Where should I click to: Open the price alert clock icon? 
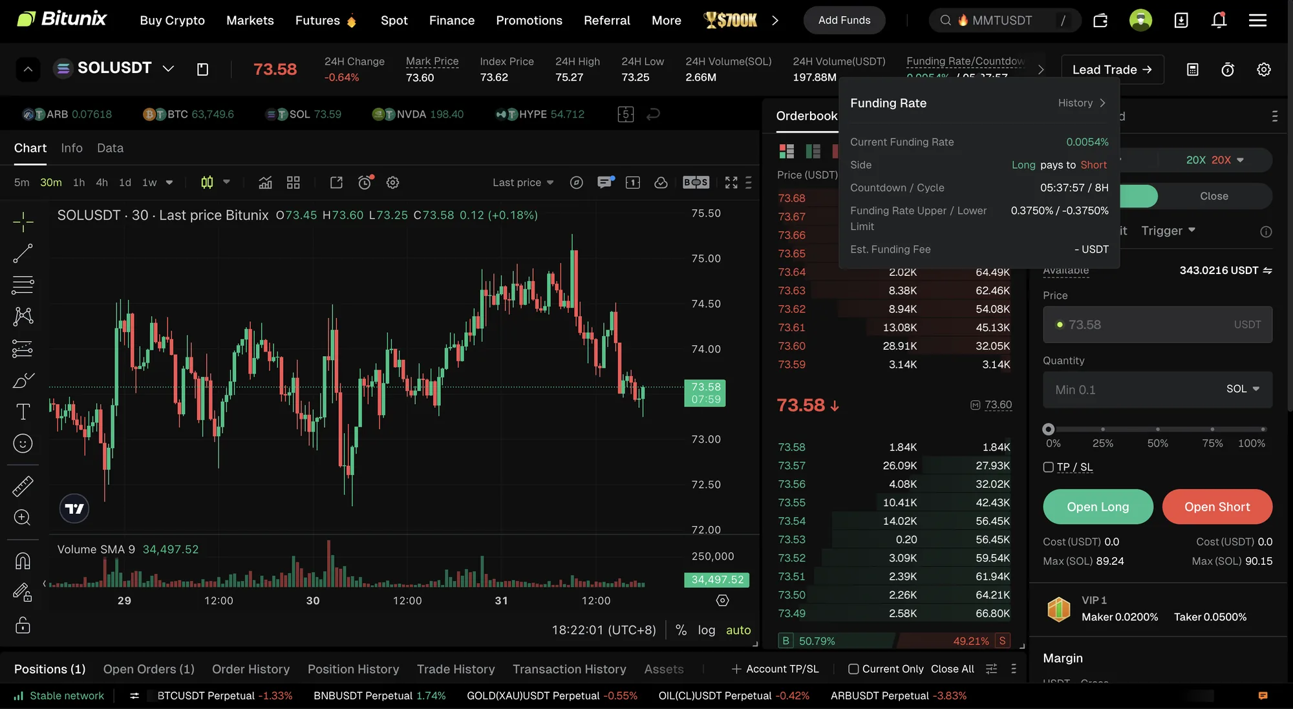tap(365, 183)
